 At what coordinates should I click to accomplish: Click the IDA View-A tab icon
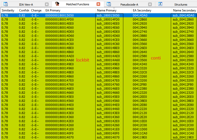6,4
